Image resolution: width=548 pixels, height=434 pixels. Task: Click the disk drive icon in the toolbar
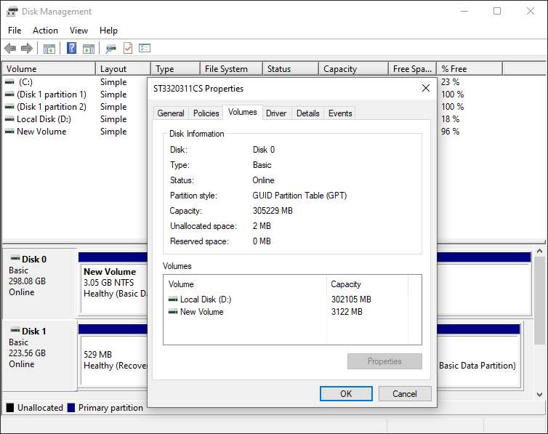coord(110,49)
